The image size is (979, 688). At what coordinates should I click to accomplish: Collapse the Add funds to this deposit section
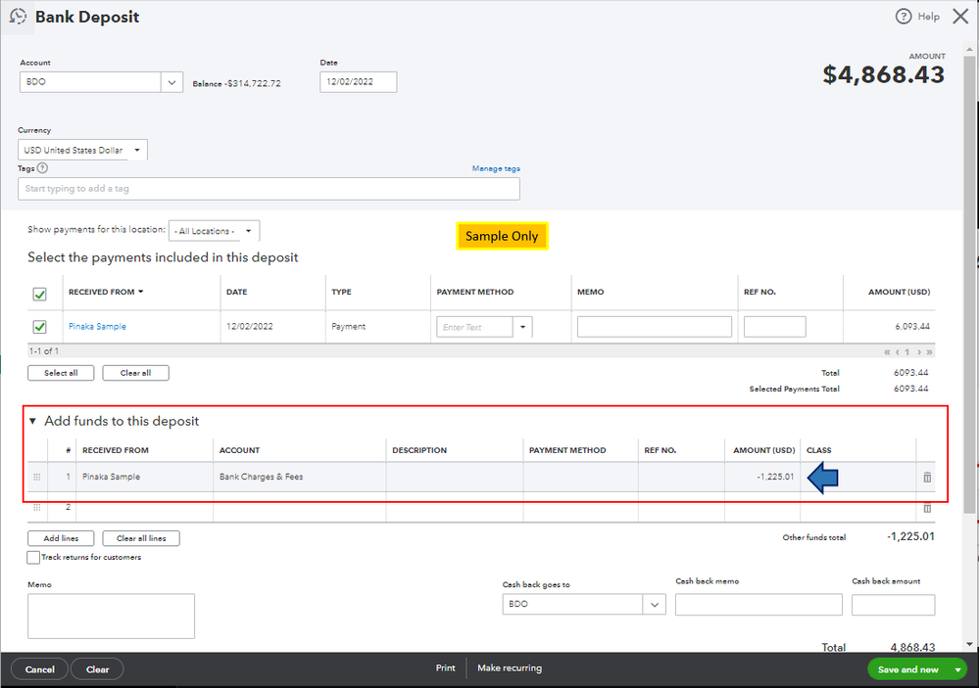pyautogui.click(x=32, y=421)
